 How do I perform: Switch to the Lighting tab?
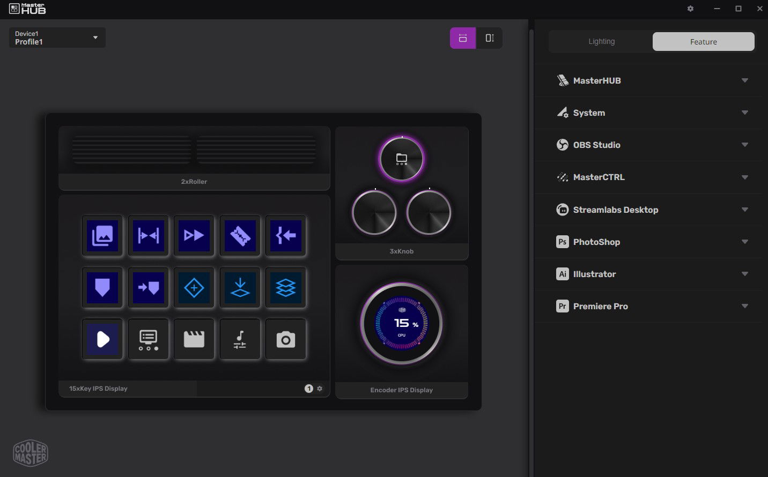coord(601,42)
